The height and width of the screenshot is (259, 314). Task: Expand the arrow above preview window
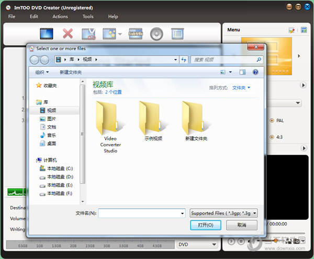tap(304, 148)
